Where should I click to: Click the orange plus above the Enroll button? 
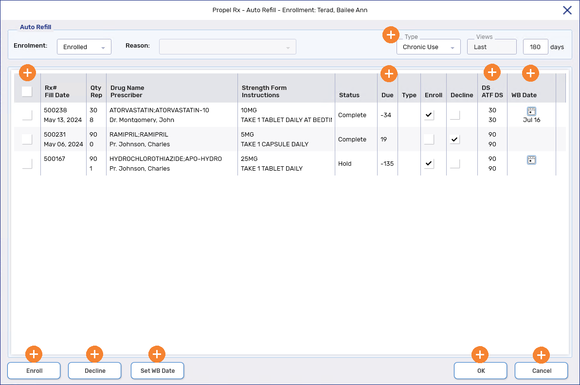tap(34, 354)
